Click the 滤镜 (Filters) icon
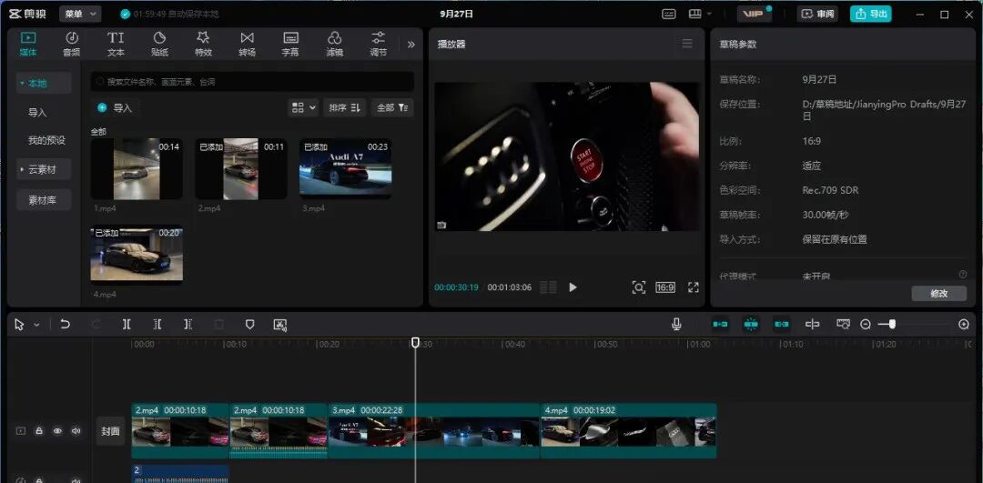The width and height of the screenshot is (983, 483). click(x=334, y=43)
